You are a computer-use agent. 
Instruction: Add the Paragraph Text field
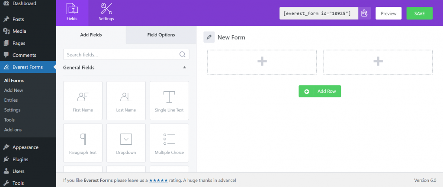(83, 143)
